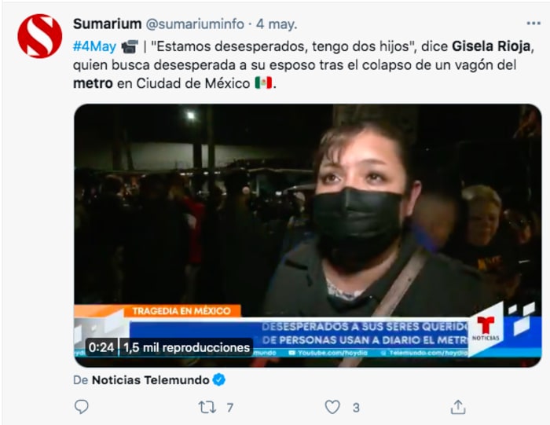Open the @sumariuminfo handle link
The width and height of the screenshot is (550, 425).
(195, 24)
